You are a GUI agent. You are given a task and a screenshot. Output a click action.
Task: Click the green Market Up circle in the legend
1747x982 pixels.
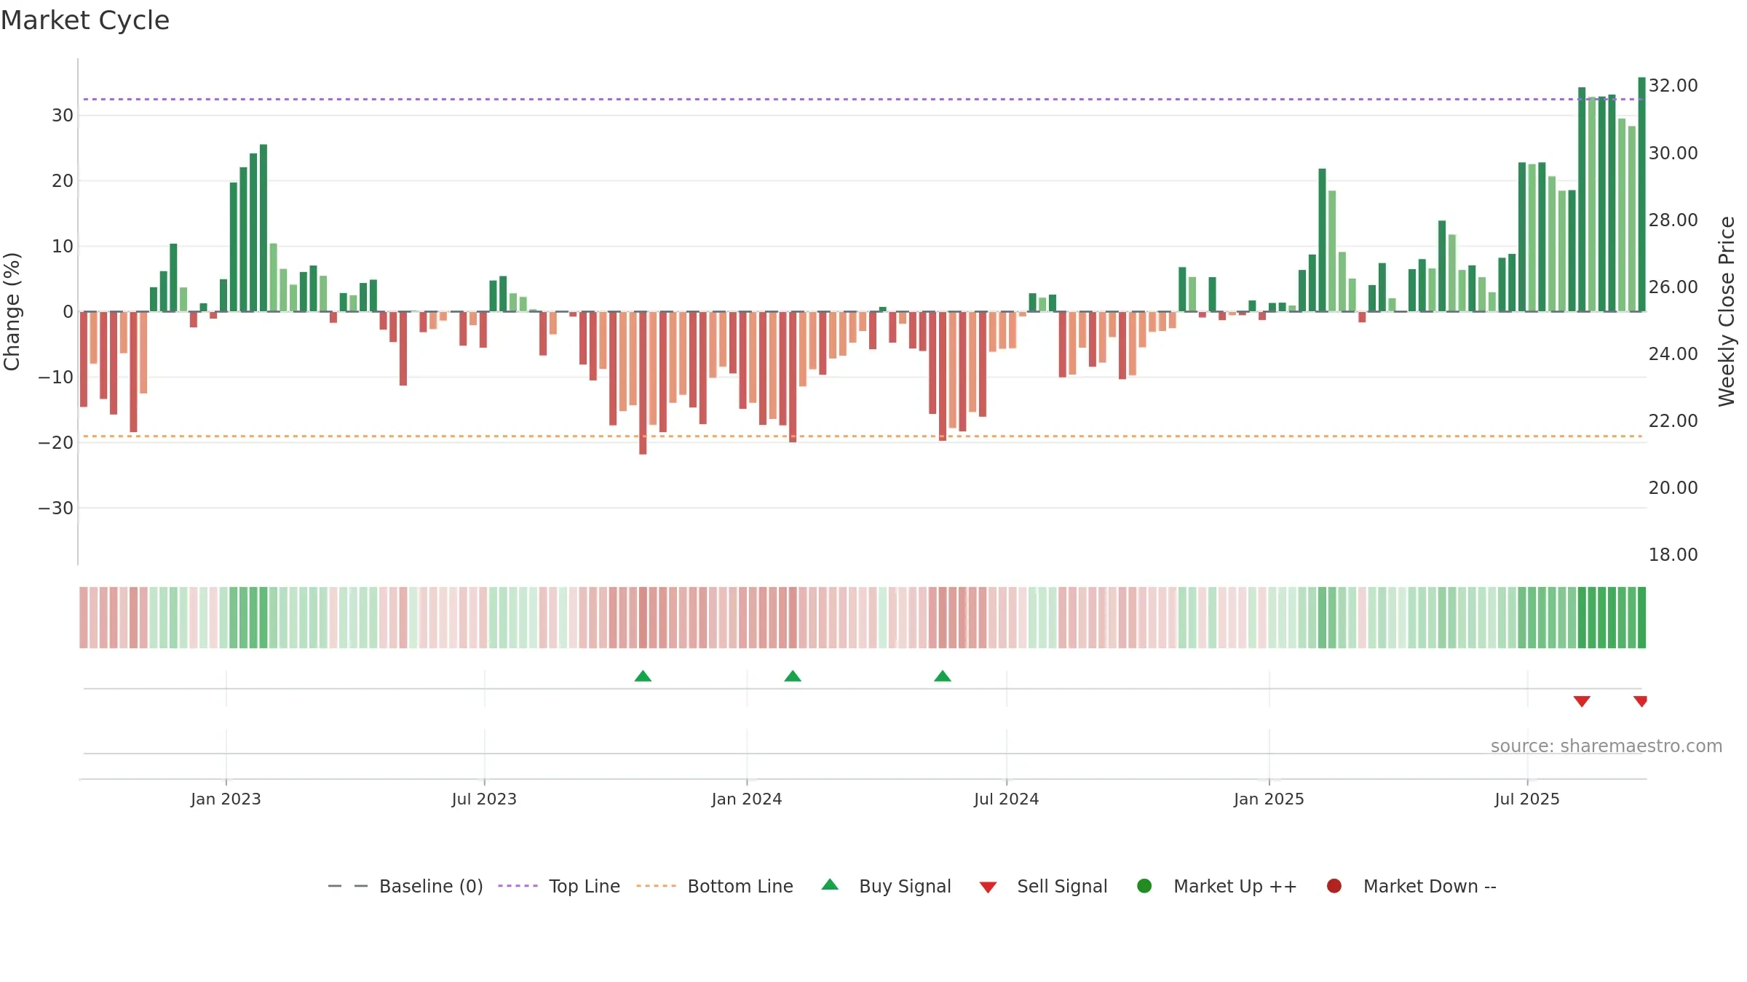pyautogui.click(x=1144, y=886)
